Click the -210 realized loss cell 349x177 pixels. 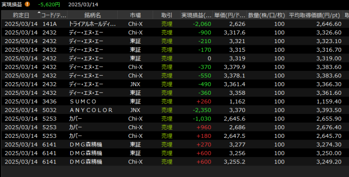click(205, 41)
